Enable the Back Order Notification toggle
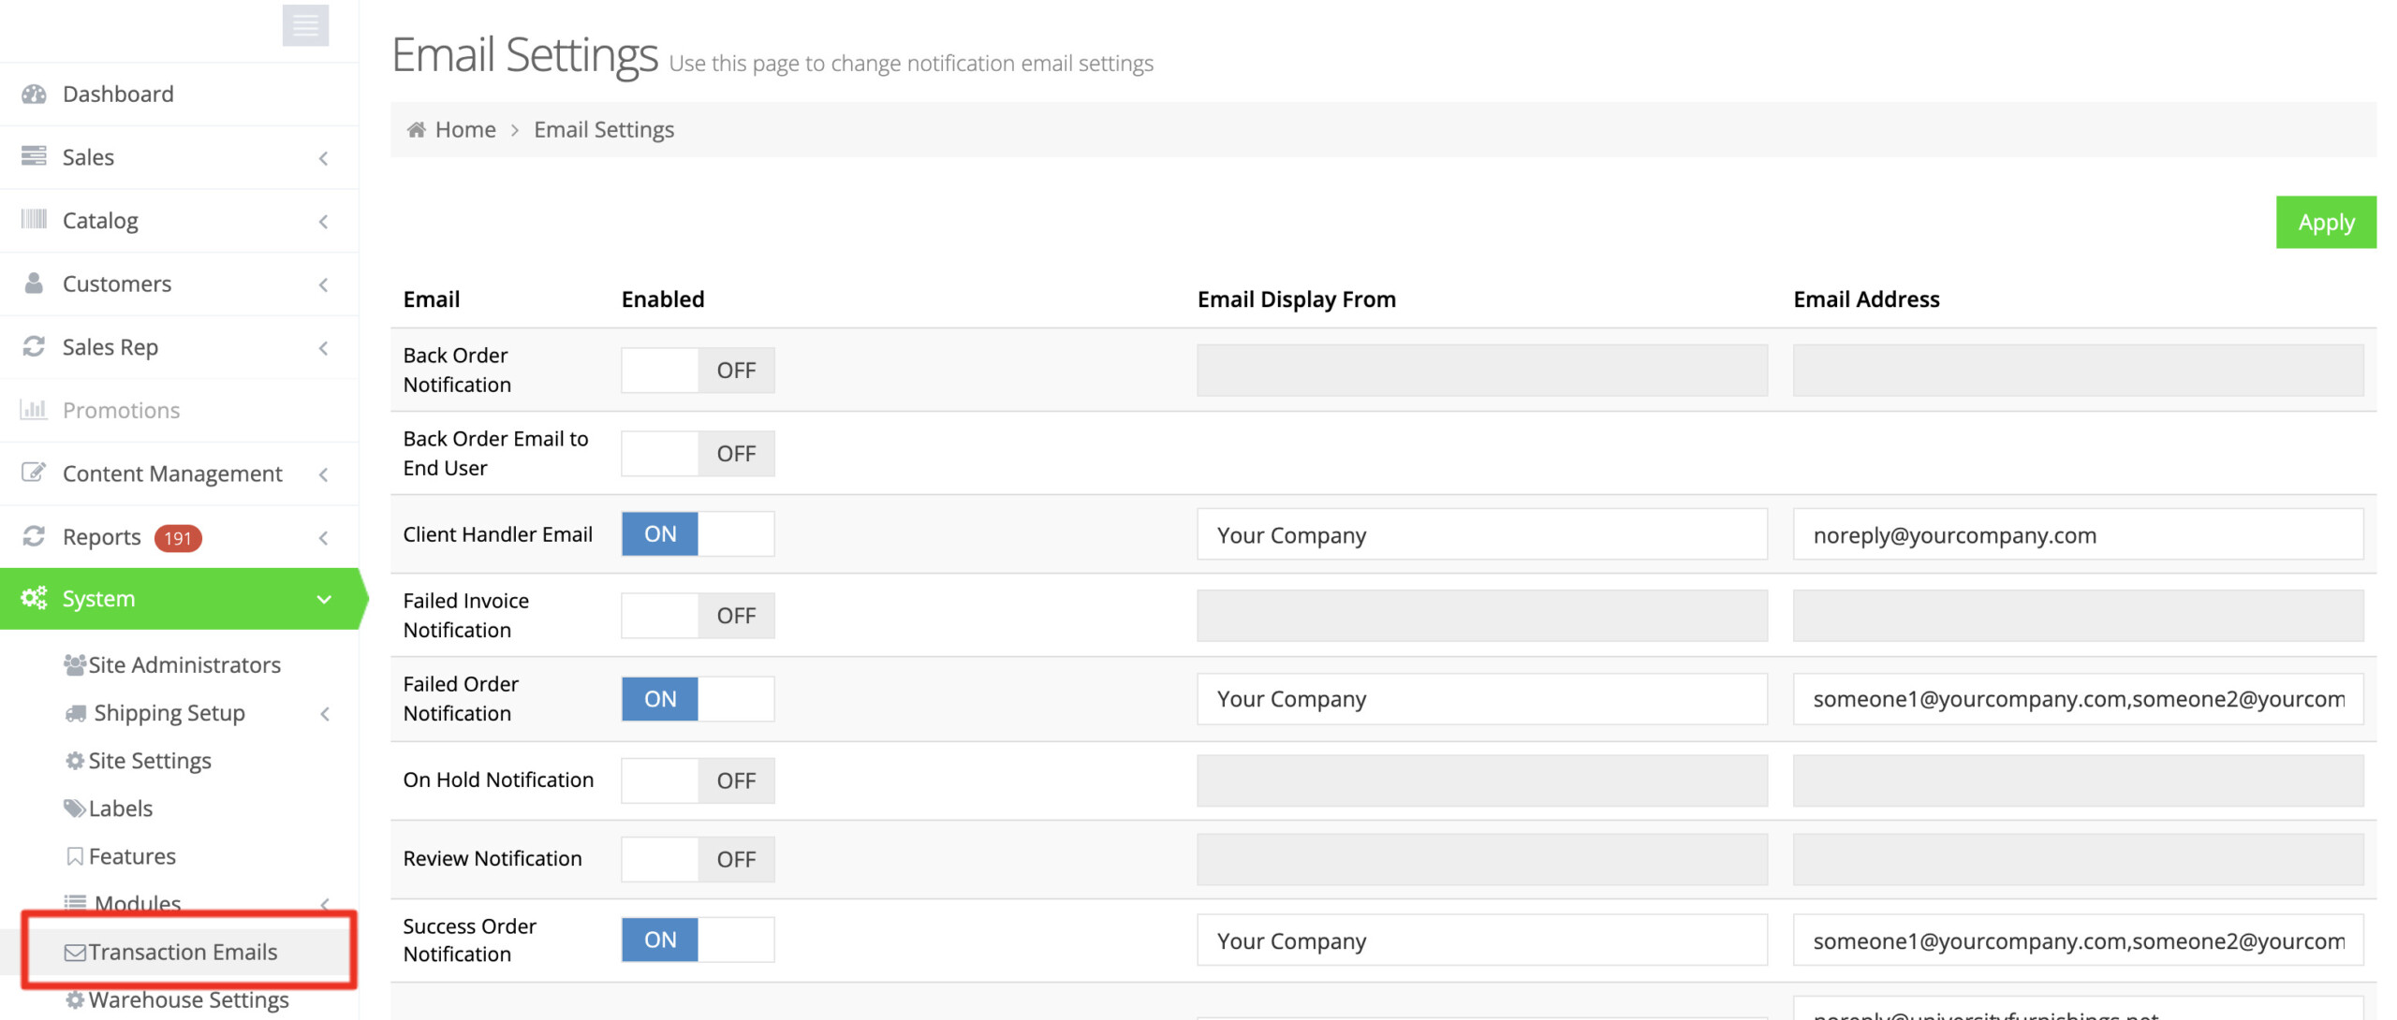2397x1020 pixels. pyautogui.click(x=698, y=371)
